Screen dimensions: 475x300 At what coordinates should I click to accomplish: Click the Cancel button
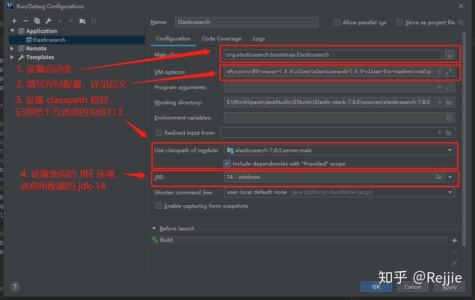413,287
